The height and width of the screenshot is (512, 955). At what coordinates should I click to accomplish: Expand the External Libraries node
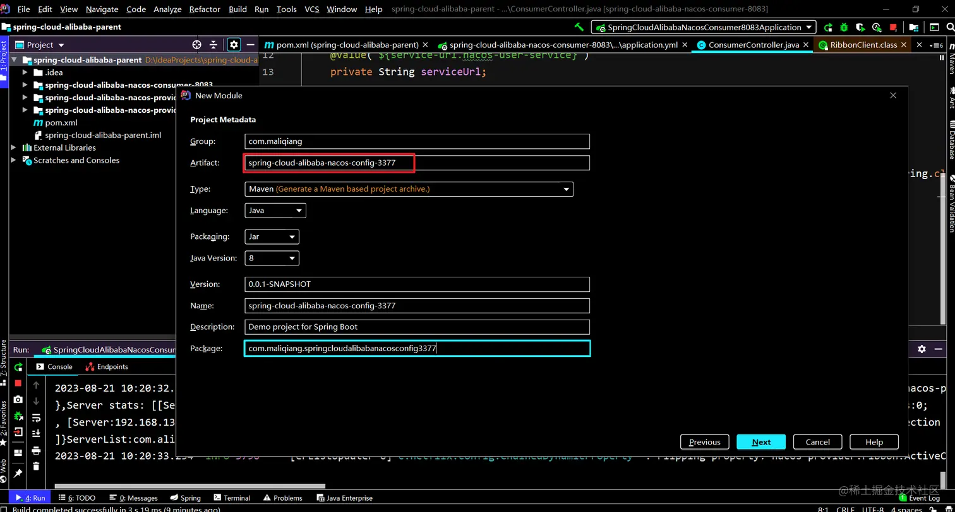coord(13,148)
